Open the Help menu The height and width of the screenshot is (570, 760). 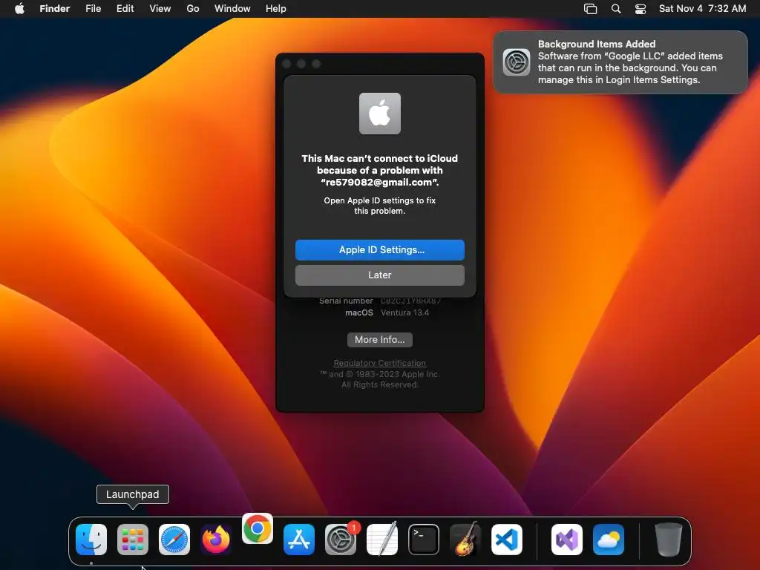(276, 8)
